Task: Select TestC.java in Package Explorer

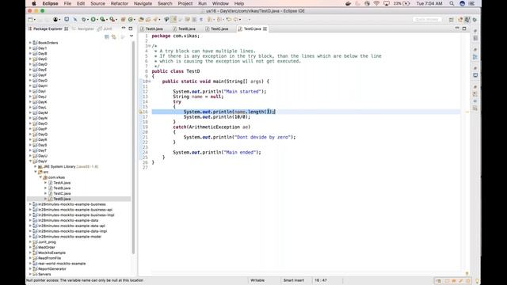Action: point(62,193)
